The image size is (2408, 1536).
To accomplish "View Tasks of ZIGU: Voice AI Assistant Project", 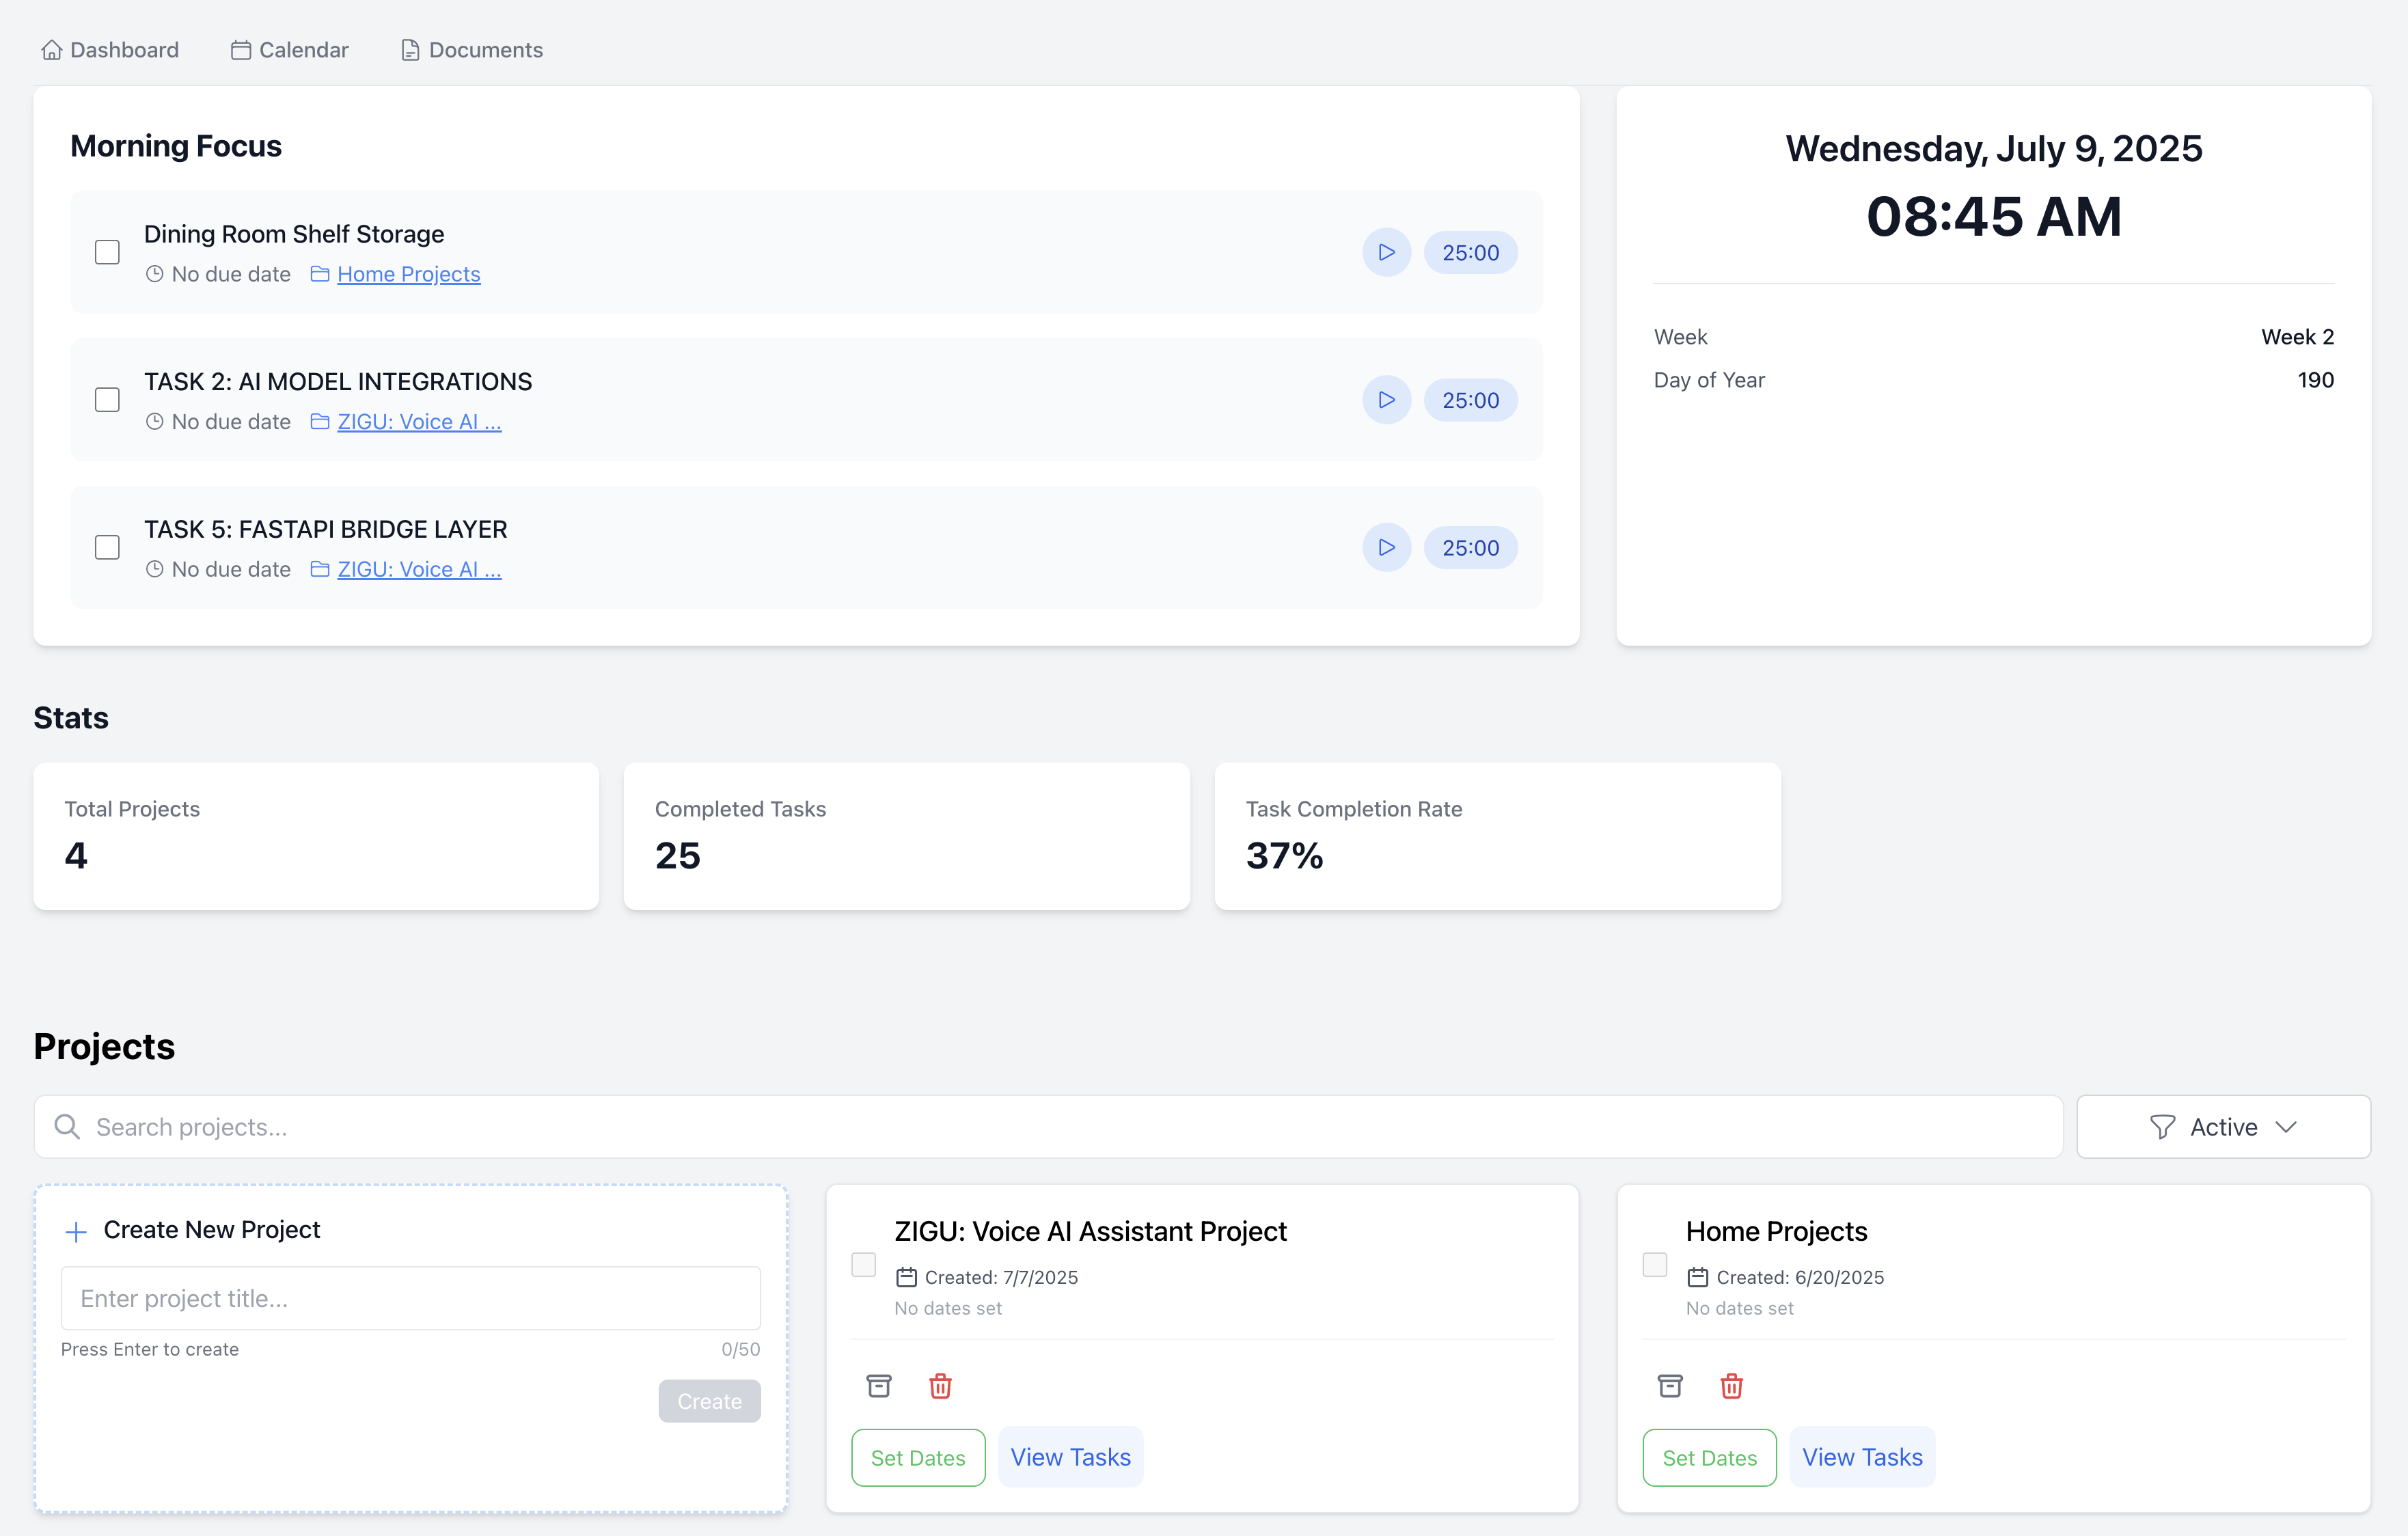I will (1070, 1457).
